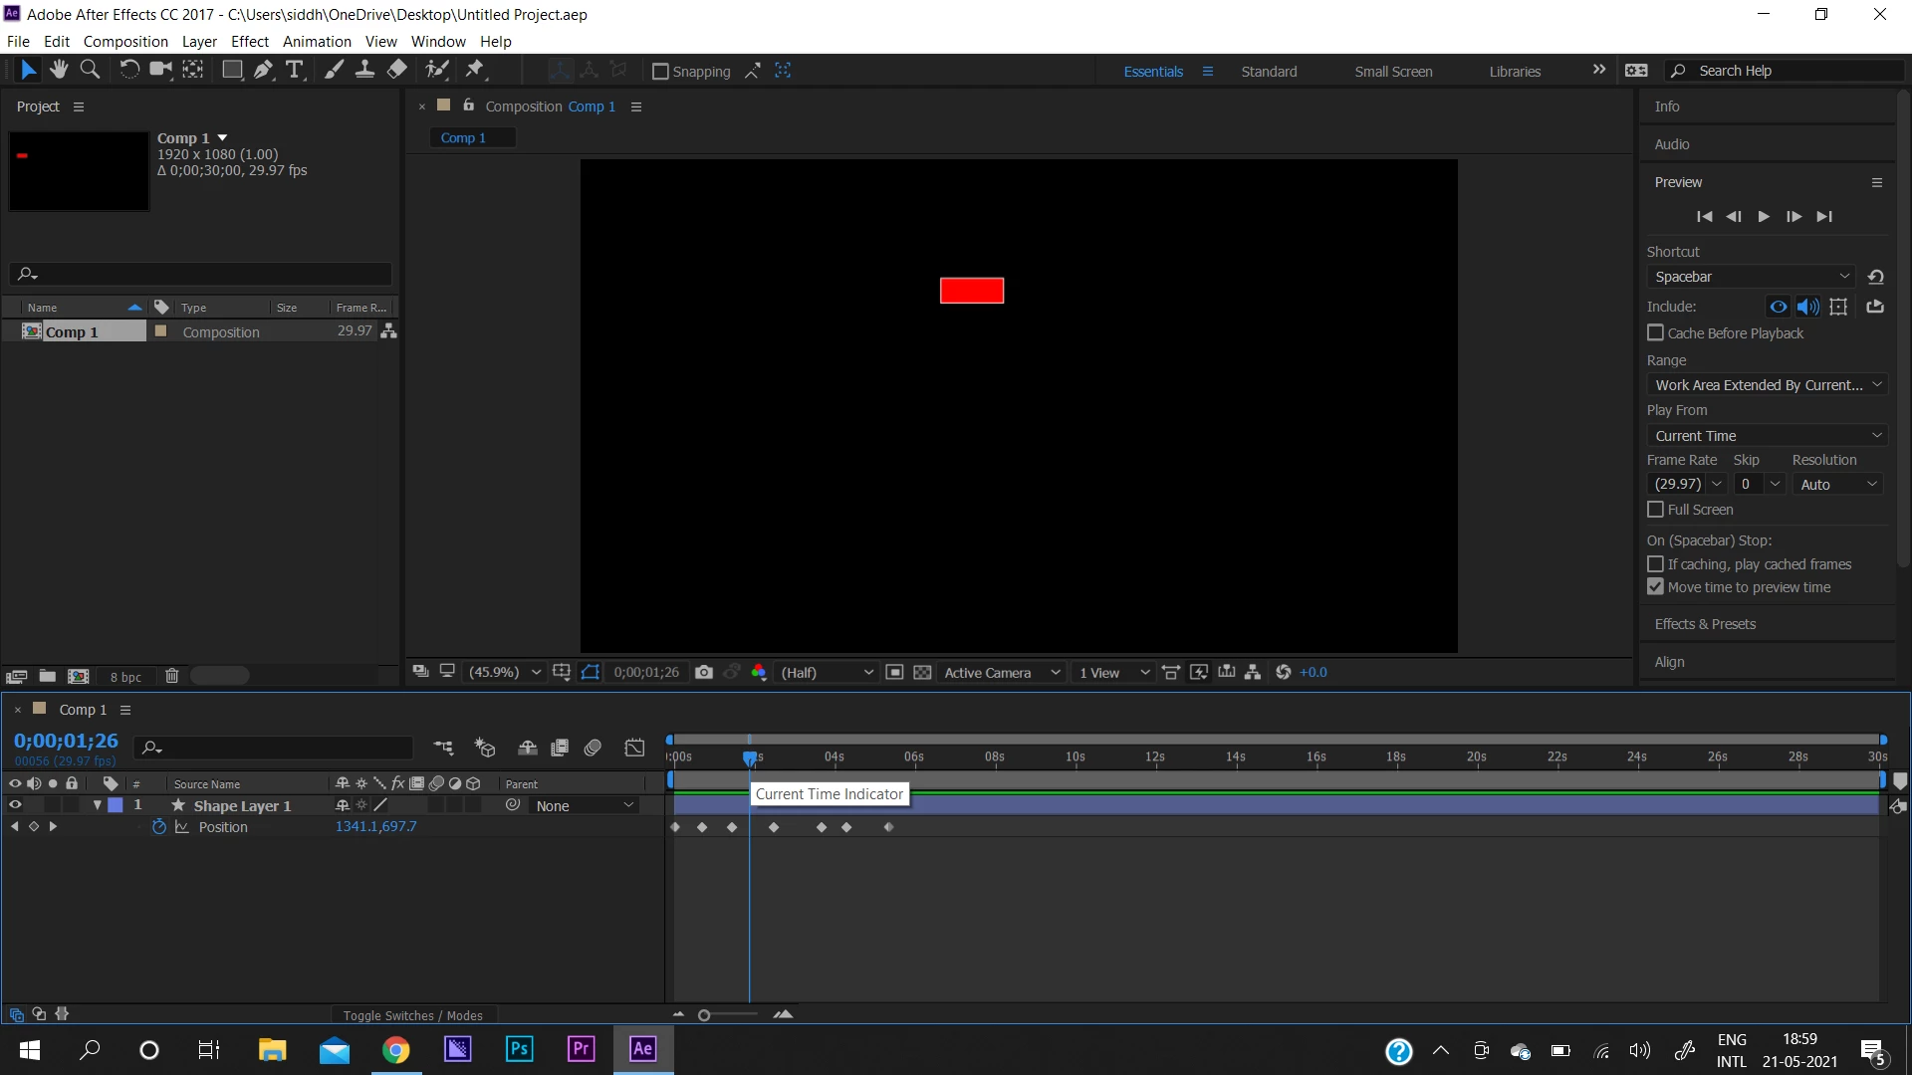
Task: Click the Take Snapshot camera icon
Action: click(704, 673)
